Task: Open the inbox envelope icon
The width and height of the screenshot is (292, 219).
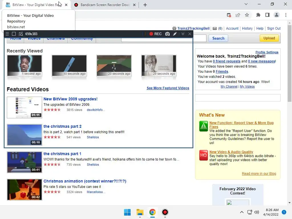Action: tap(214, 29)
